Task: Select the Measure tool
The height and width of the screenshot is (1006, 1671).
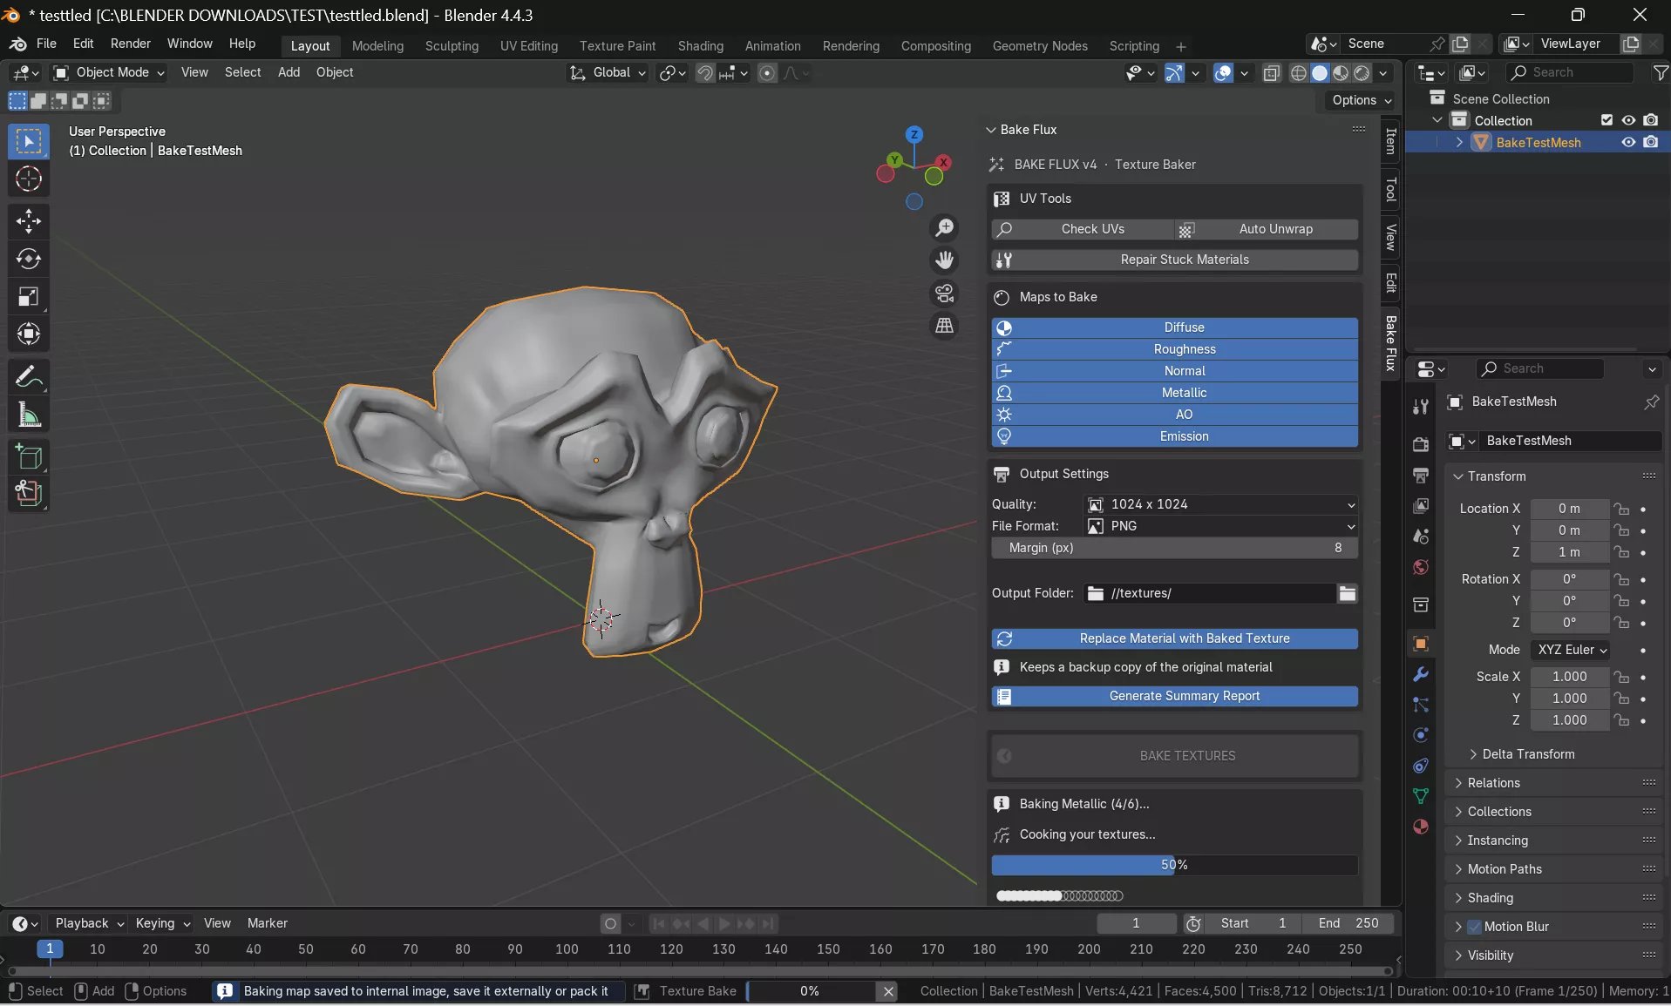Action: point(29,415)
